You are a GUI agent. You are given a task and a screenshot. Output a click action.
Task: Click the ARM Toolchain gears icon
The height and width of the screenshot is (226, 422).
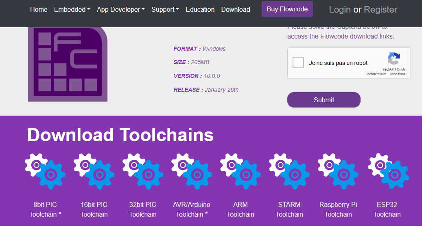coord(241,171)
